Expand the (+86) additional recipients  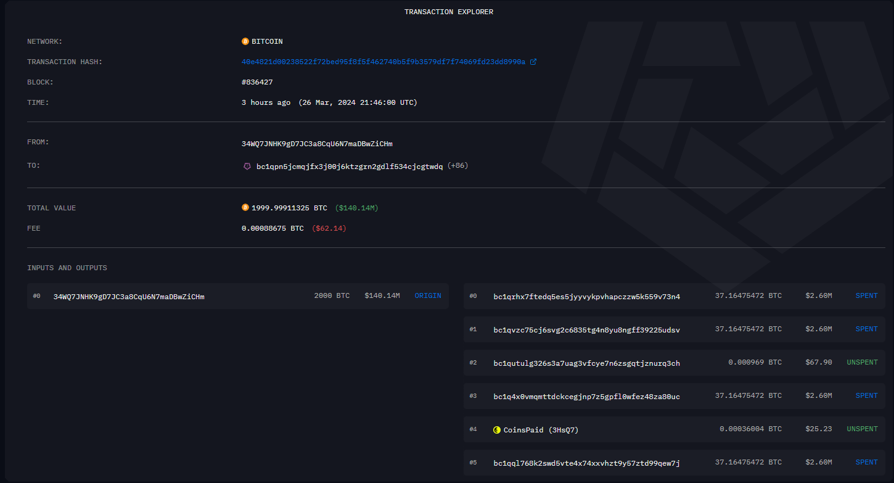point(457,166)
